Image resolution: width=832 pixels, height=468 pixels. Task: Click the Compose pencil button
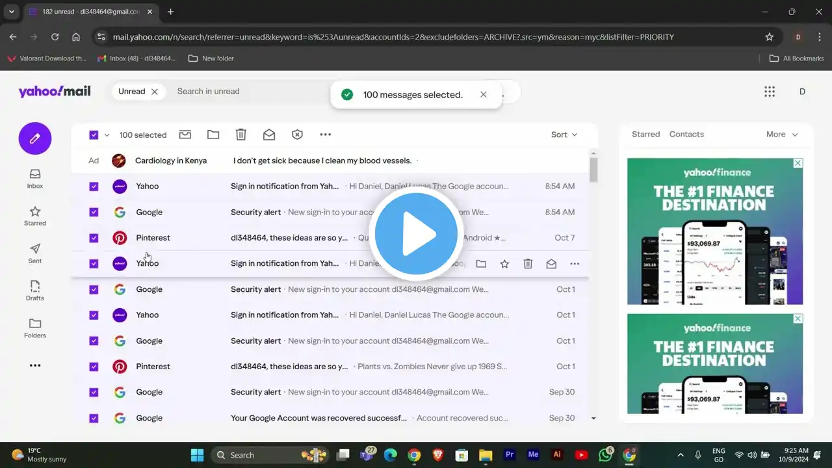pos(35,138)
